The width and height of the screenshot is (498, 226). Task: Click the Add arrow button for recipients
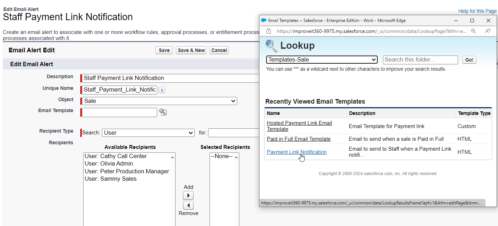tap(188, 195)
